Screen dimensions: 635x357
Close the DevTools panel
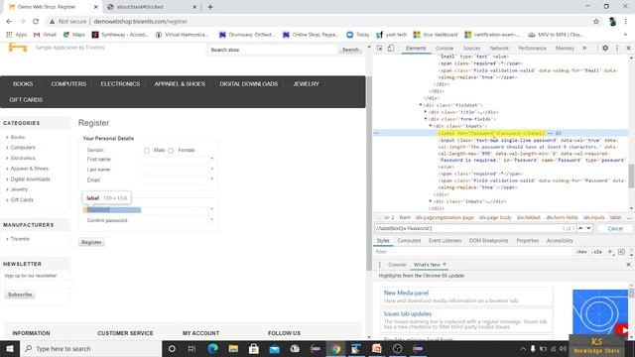(x=628, y=49)
